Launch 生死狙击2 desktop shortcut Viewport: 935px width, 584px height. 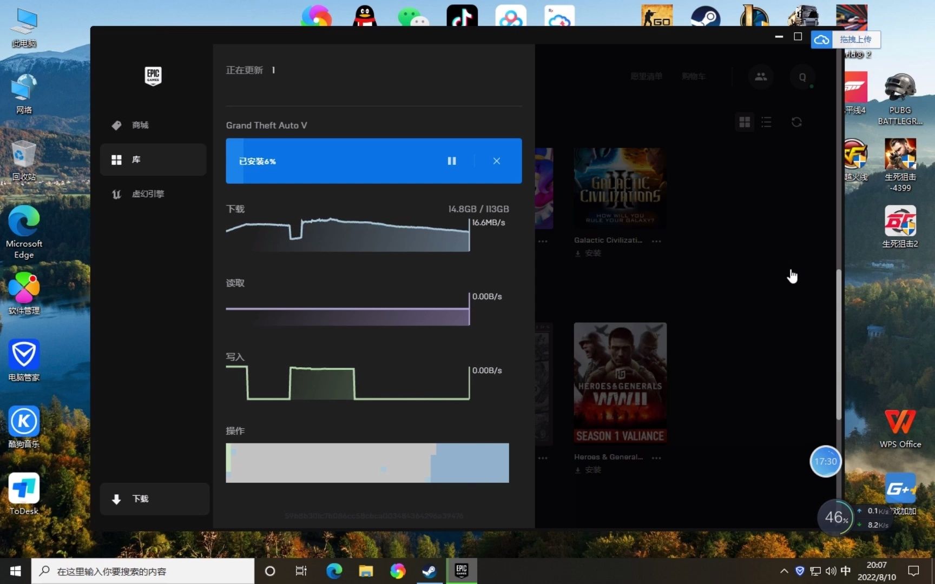(x=900, y=227)
